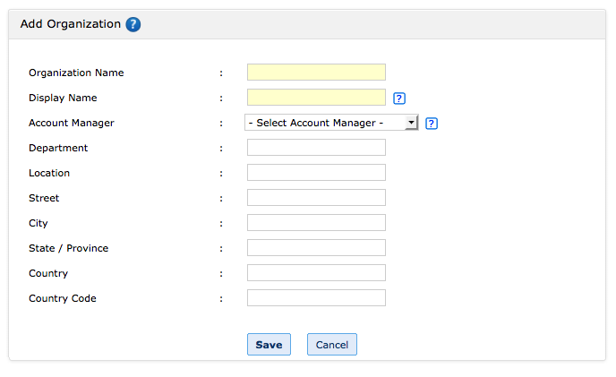Focus the Country Code text field

(x=316, y=298)
